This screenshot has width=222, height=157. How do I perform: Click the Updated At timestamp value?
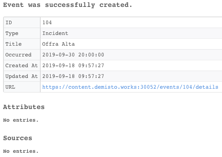(73, 76)
